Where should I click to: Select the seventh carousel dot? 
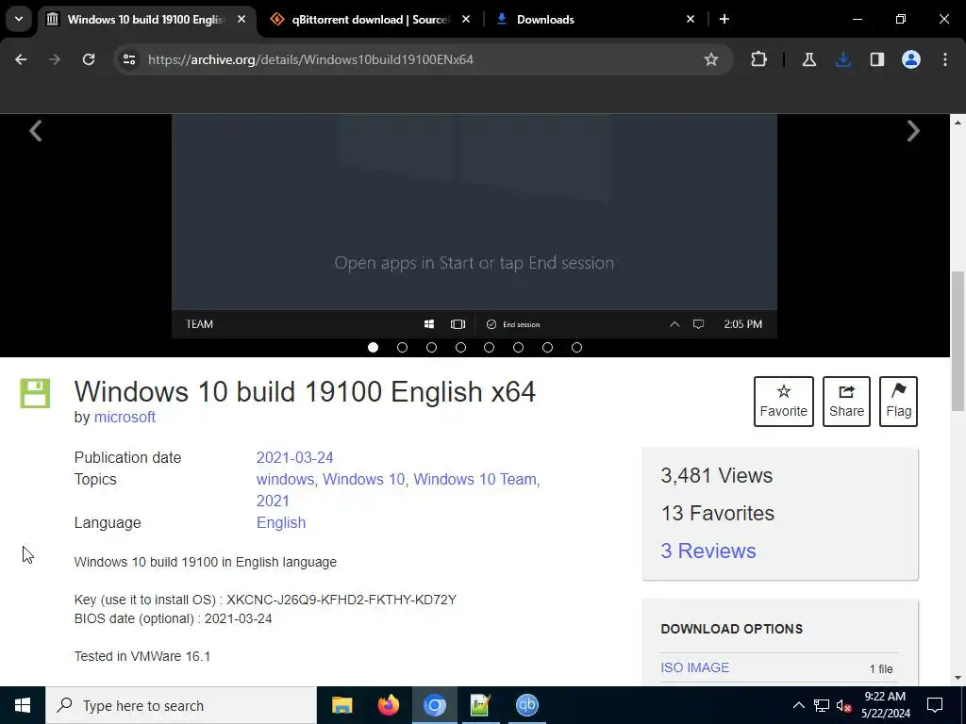tap(547, 348)
